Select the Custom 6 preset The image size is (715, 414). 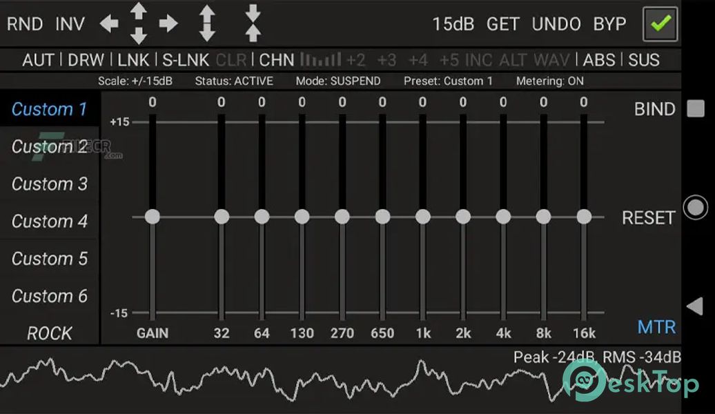click(x=49, y=296)
